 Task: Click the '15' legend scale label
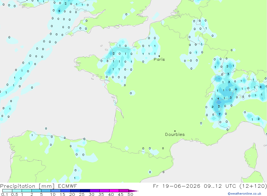pos(62,194)
